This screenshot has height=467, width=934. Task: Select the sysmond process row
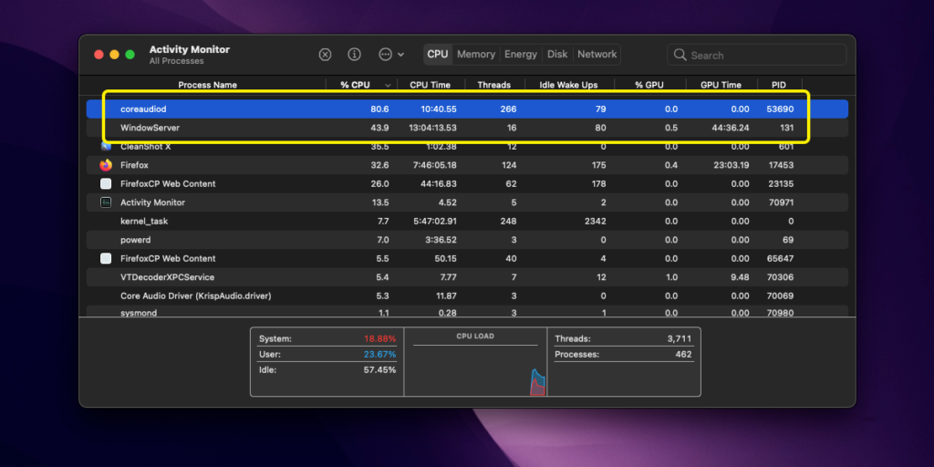click(468, 312)
